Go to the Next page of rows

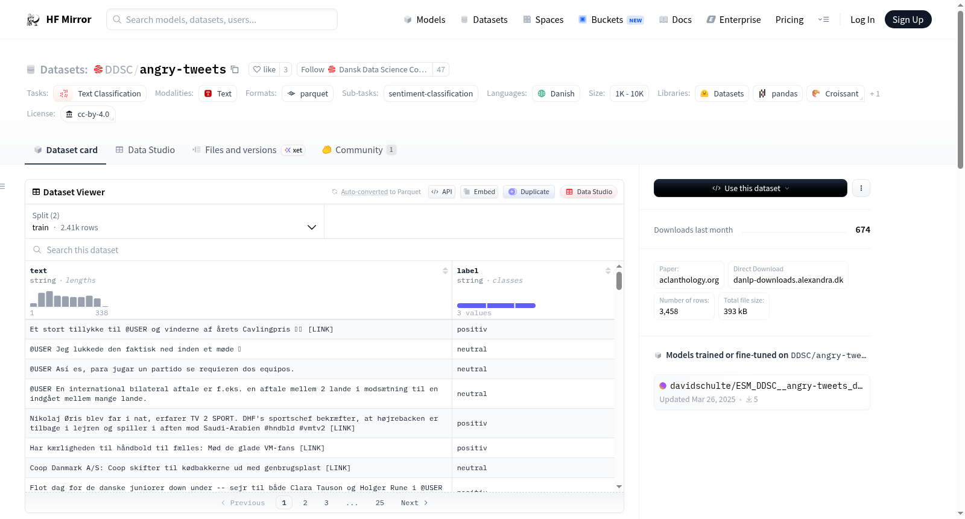pyautogui.click(x=414, y=503)
